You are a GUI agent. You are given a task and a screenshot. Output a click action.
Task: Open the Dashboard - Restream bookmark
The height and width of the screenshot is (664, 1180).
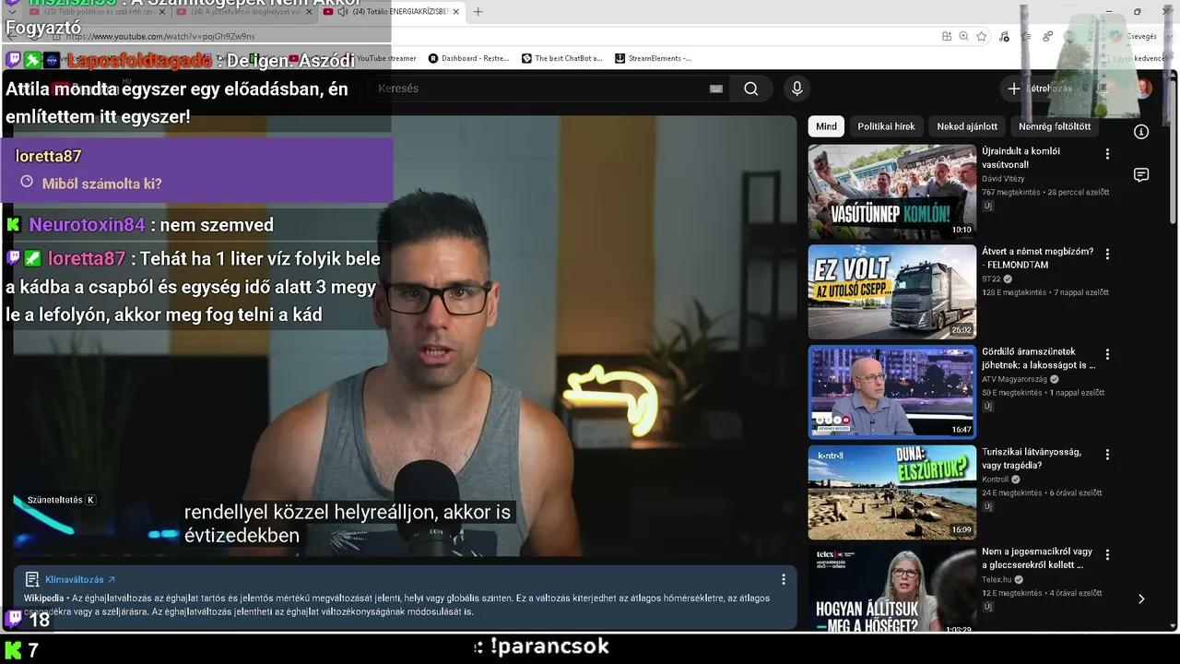point(468,58)
